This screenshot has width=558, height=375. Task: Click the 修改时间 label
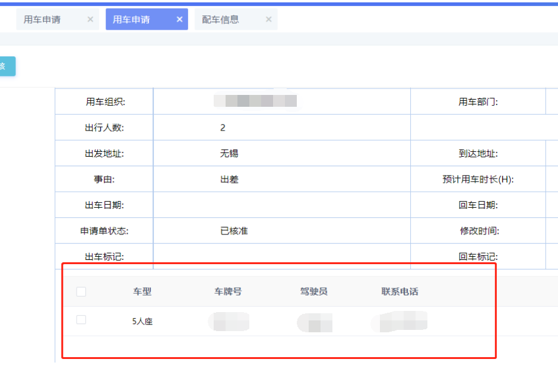pos(480,231)
